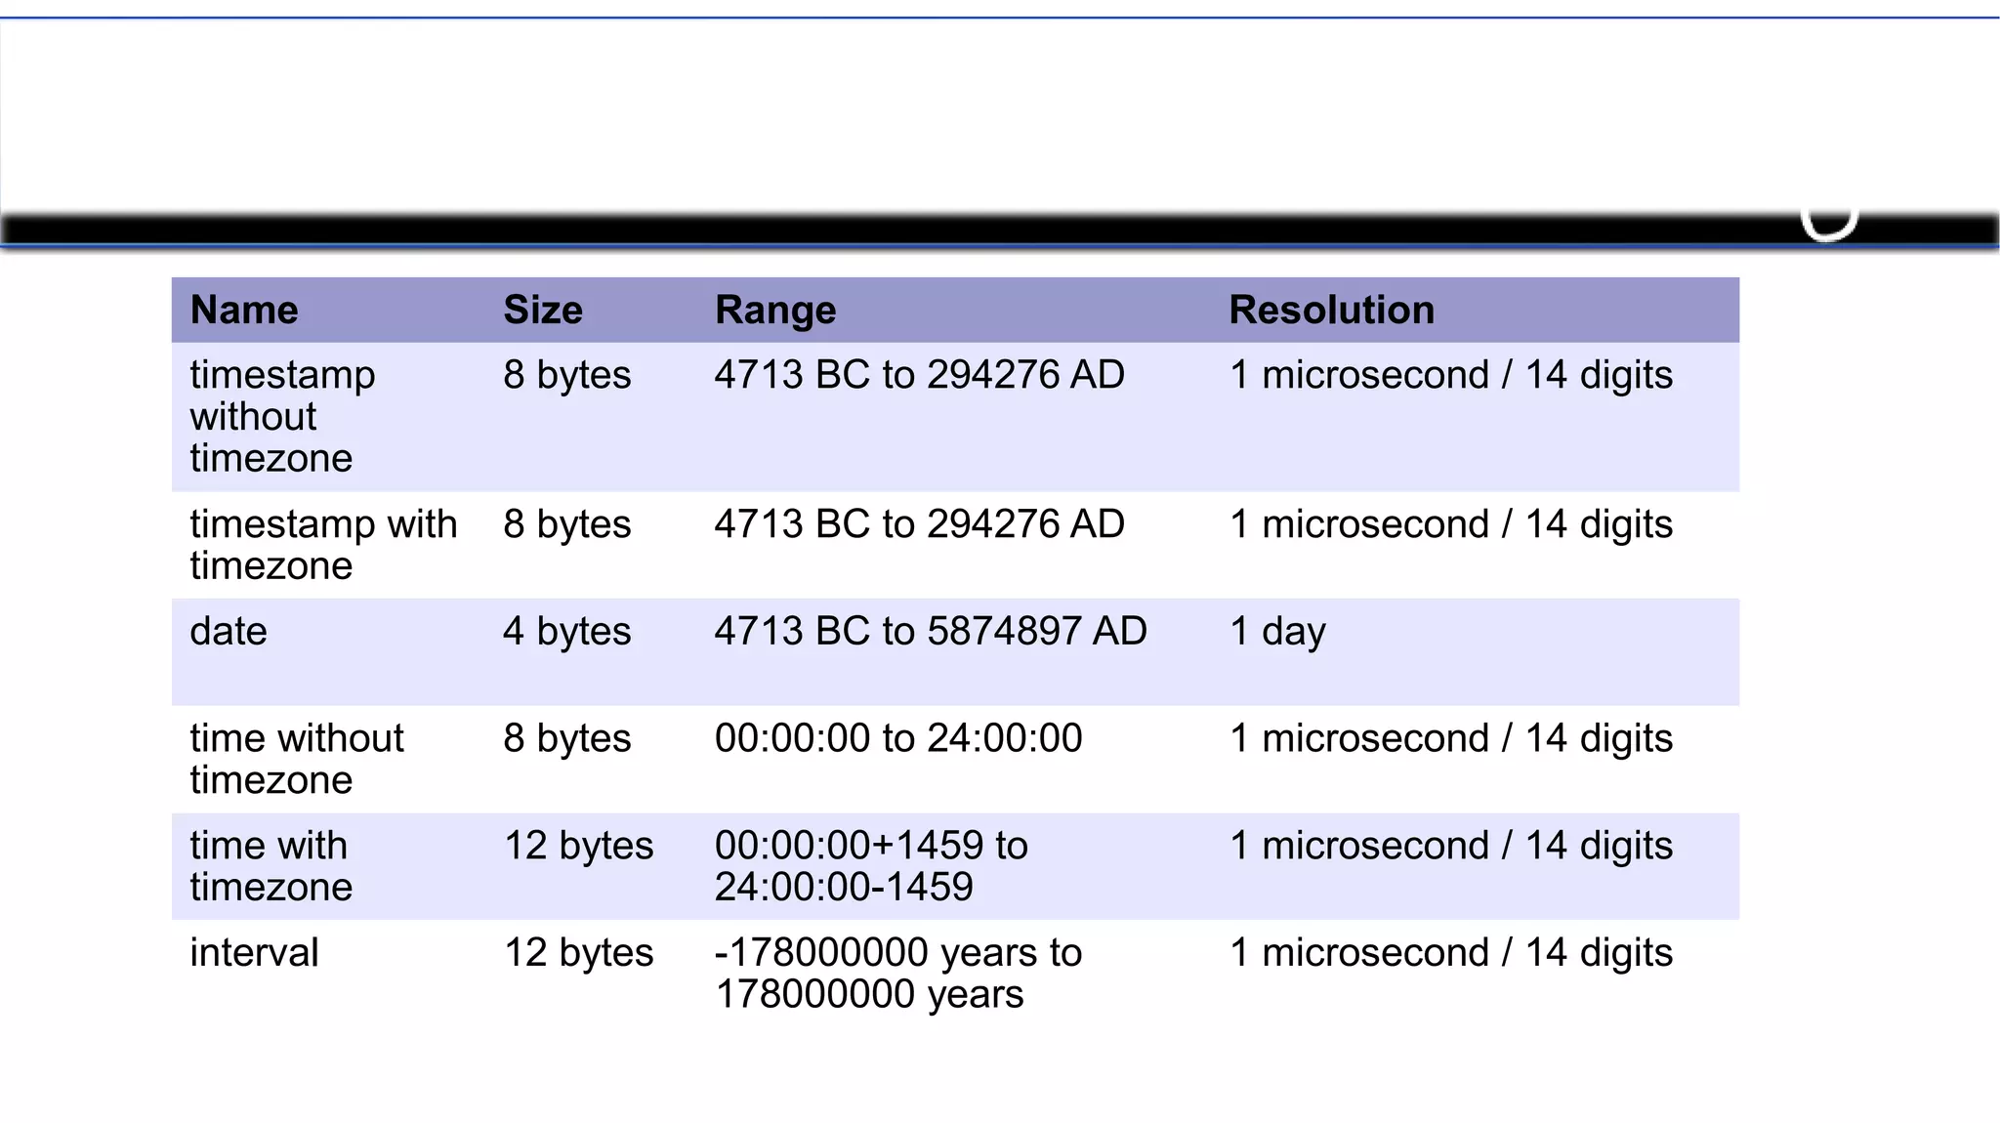This screenshot has width=2000, height=1123.
Task: Click resolution cell of timestamp with timezone row
Action: pos(1451,524)
